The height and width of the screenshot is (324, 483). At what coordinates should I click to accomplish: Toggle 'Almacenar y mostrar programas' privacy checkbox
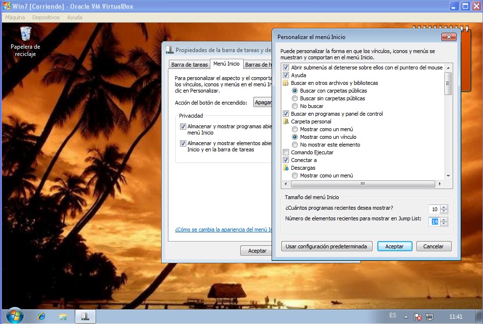pyautogui.click(x=183, y=126)
